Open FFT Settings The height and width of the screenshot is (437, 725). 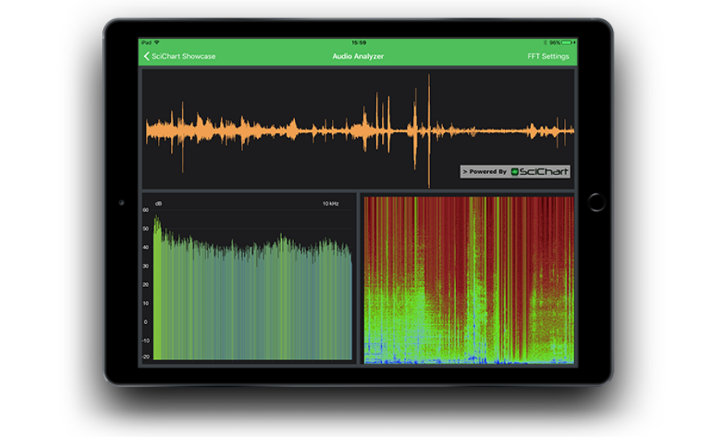tap(548, 56)
